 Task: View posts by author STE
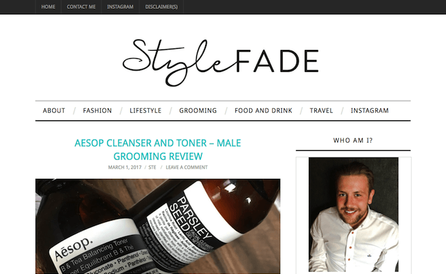152,167
